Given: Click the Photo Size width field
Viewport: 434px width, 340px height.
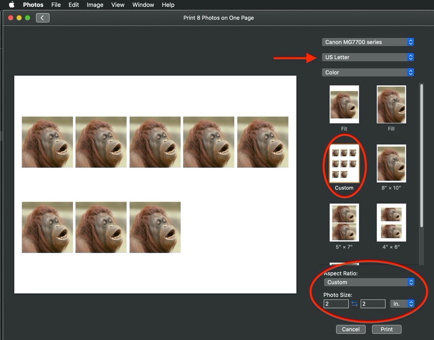Looking at the screenshot, I should (x=336, y=304).
